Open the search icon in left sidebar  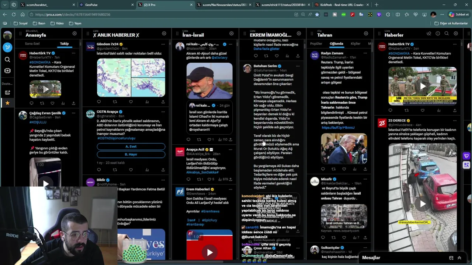pyautogui.click(x=7, y=59)
